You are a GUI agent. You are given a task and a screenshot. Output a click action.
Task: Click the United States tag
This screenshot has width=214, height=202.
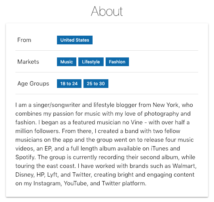(75, 40)
